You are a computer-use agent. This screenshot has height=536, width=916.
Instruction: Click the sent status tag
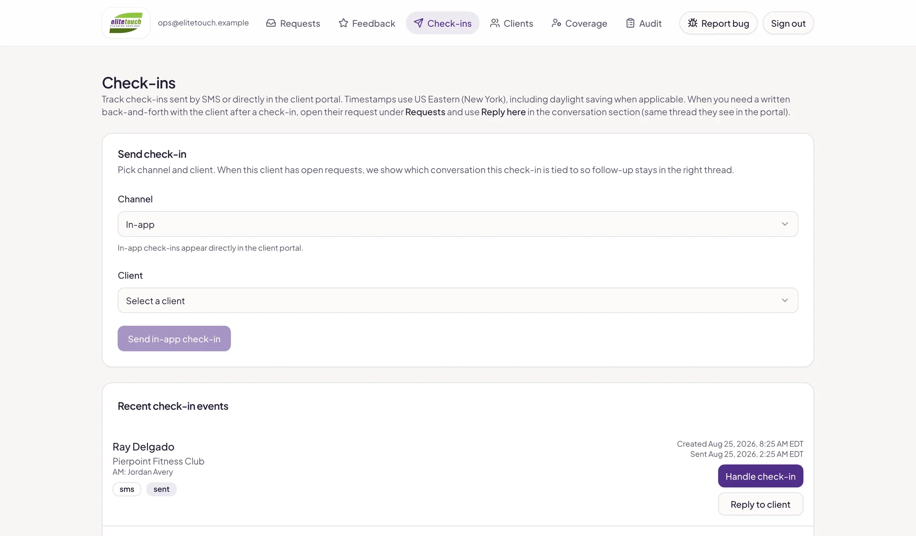(161, 489)
